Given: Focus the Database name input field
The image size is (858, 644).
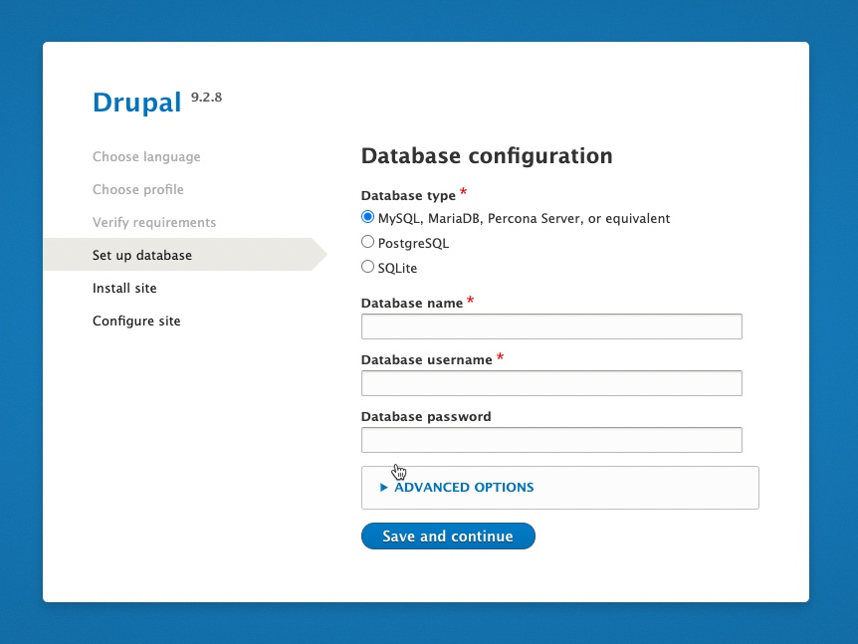Looking at the screenshot, I should tap(551, 326).
